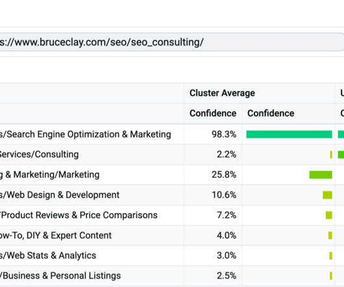Screen dimensions: 344x287
Task: Click the Confidence percentage column header
Action: [213, 114]
